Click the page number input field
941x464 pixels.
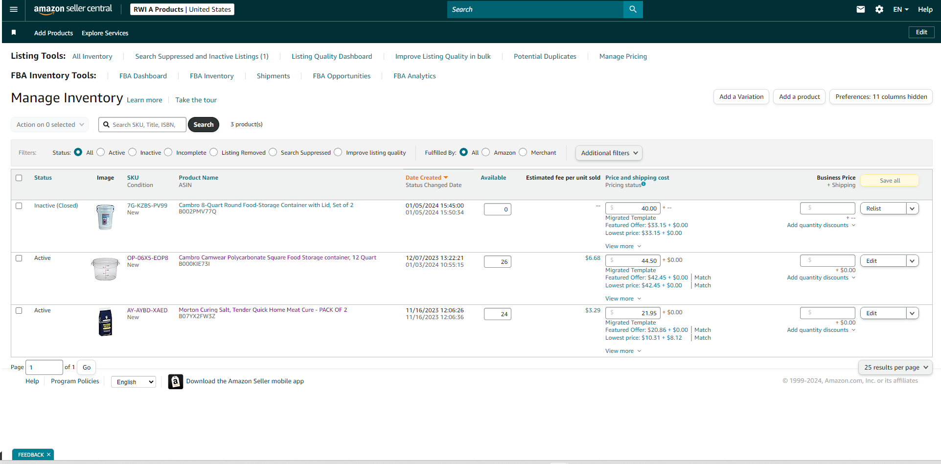click(x=44, y=367)
